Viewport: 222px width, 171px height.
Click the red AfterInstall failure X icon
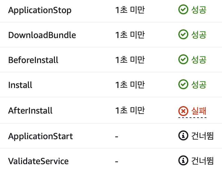coord(183,111)
